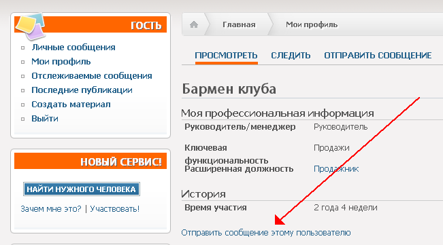Click the НОВЫЙ СЕРВИС! block header
The image size is (443, 245).
(91, 161)
